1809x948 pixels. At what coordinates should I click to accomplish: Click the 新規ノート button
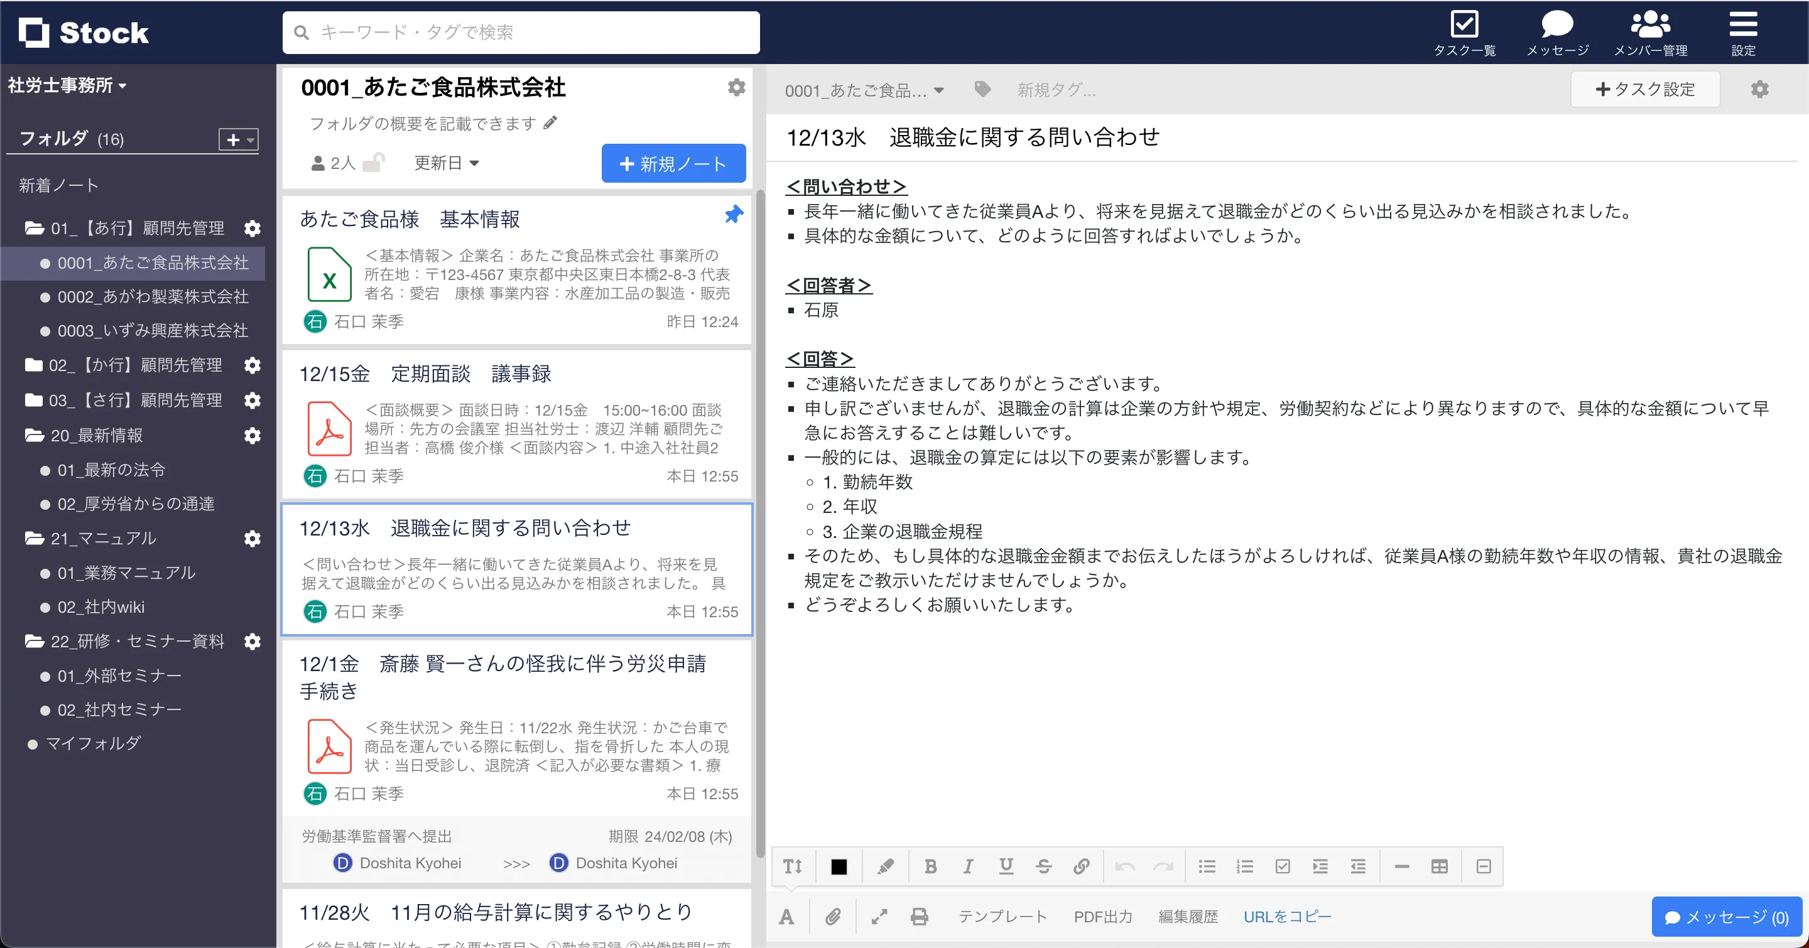(673, 163)
